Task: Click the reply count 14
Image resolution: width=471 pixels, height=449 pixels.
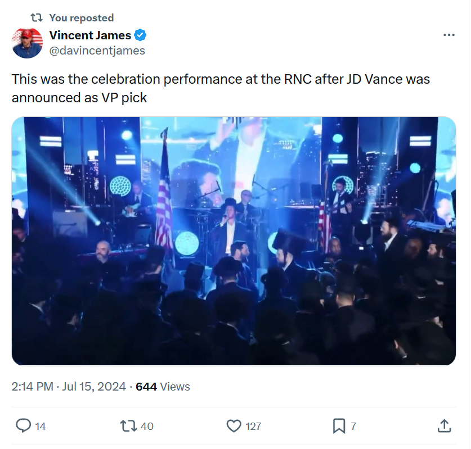Action: coord(41,426)
